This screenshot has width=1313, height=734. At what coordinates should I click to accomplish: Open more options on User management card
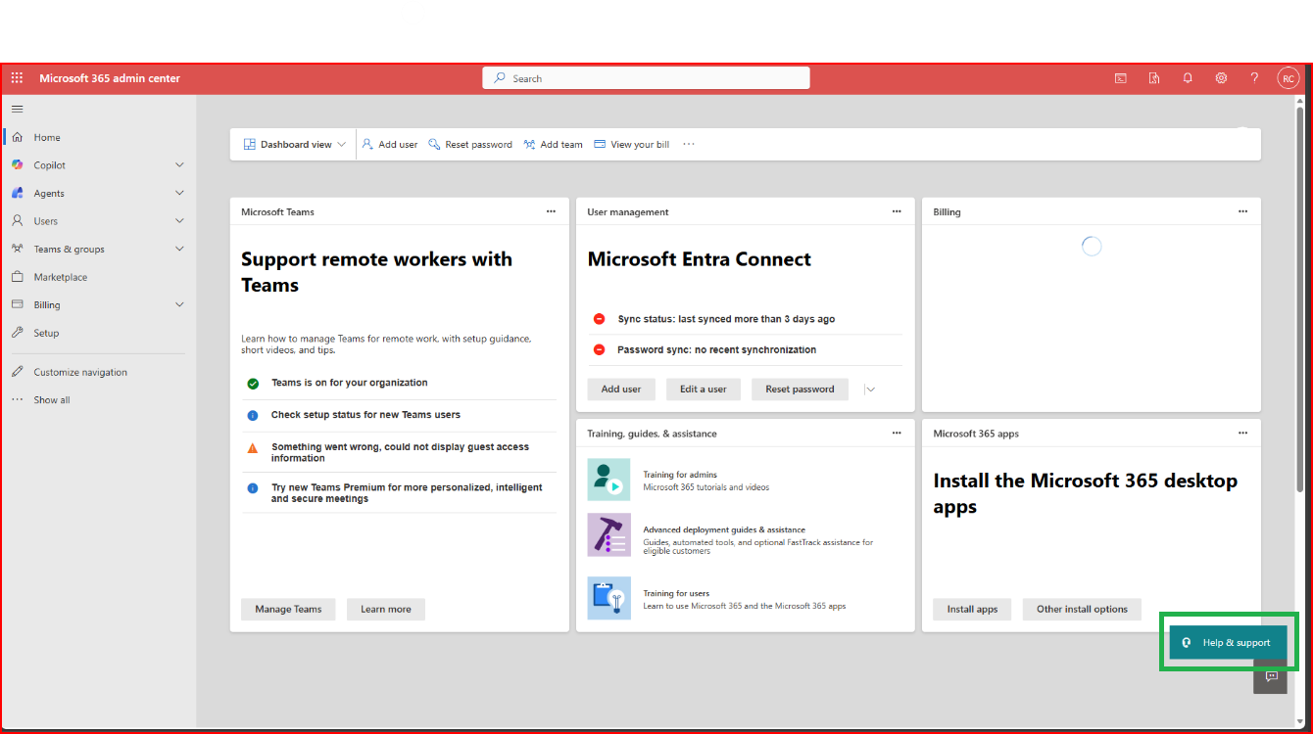(x=897, y=211)
